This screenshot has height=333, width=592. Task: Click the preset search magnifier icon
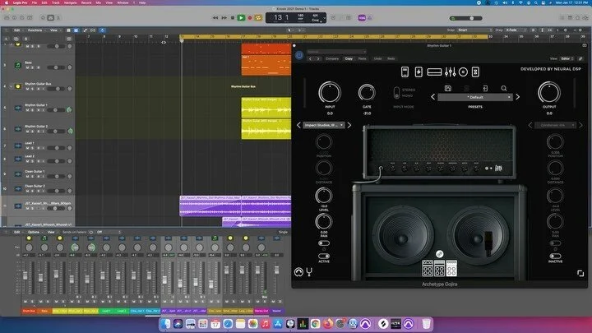pyautogui.click(x=504, y=88)
